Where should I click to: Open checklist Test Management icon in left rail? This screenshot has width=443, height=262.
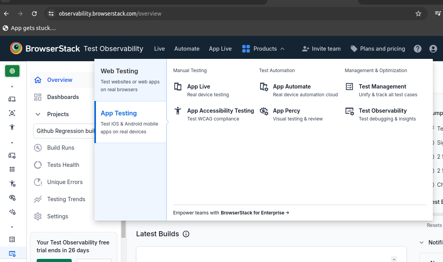pyautogui.click(x=12, y=239)
